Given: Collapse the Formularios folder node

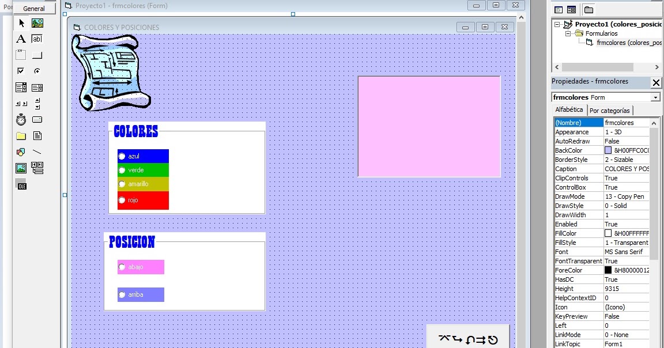Looking at the screenshot, I should click(568, 33).
